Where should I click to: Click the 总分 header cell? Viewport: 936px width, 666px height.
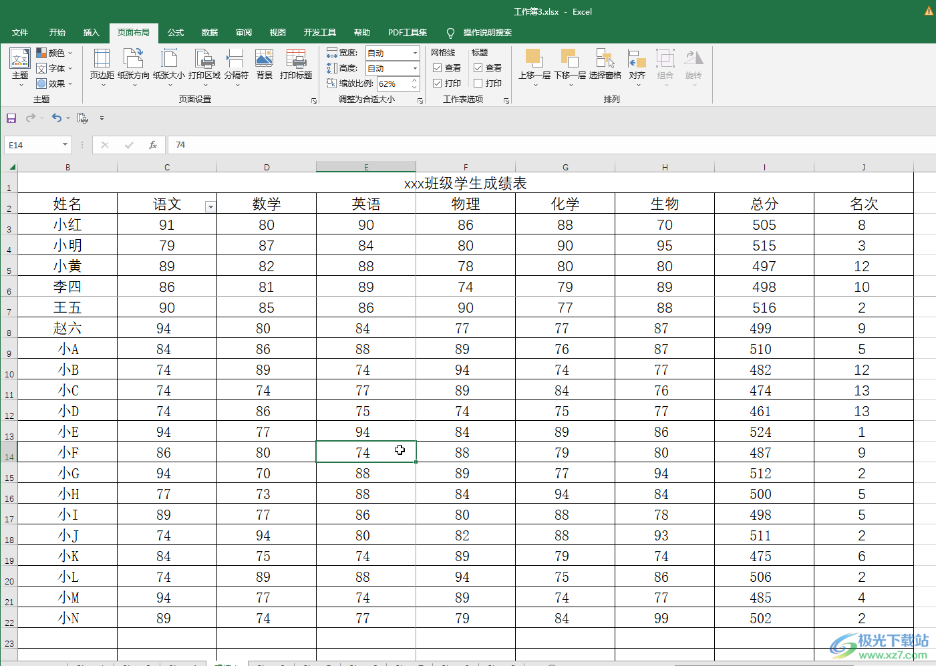(764, 204)
